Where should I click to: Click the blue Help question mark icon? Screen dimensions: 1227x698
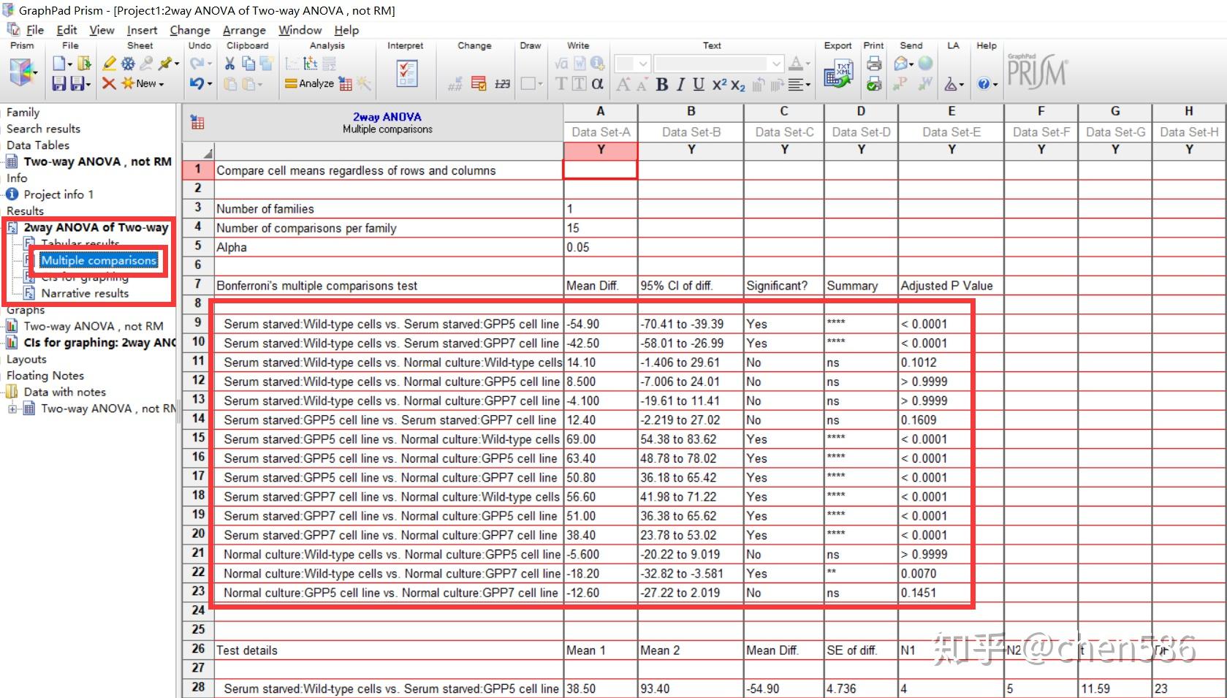point(984,84)
